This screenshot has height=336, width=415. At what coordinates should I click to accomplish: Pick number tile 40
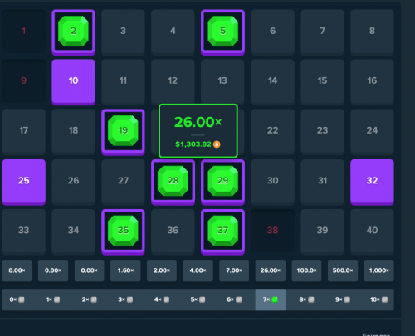pos(372,231)
